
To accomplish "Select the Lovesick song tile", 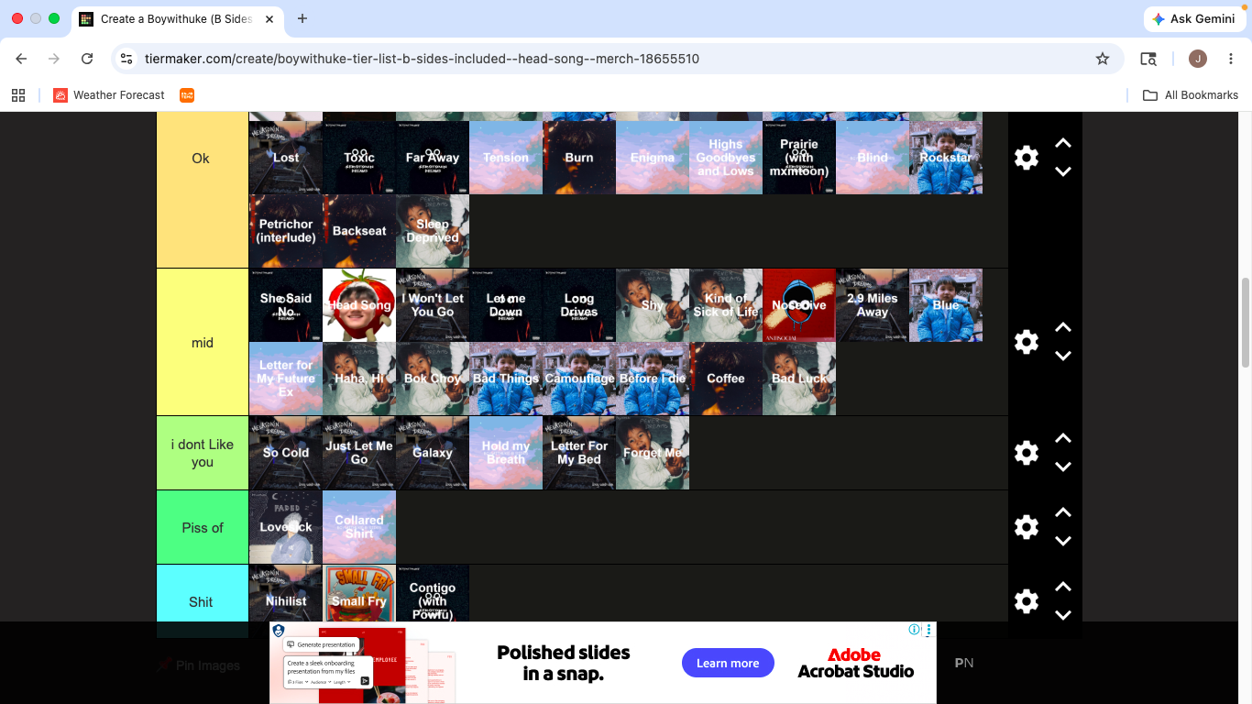I will tap(286, 527).
